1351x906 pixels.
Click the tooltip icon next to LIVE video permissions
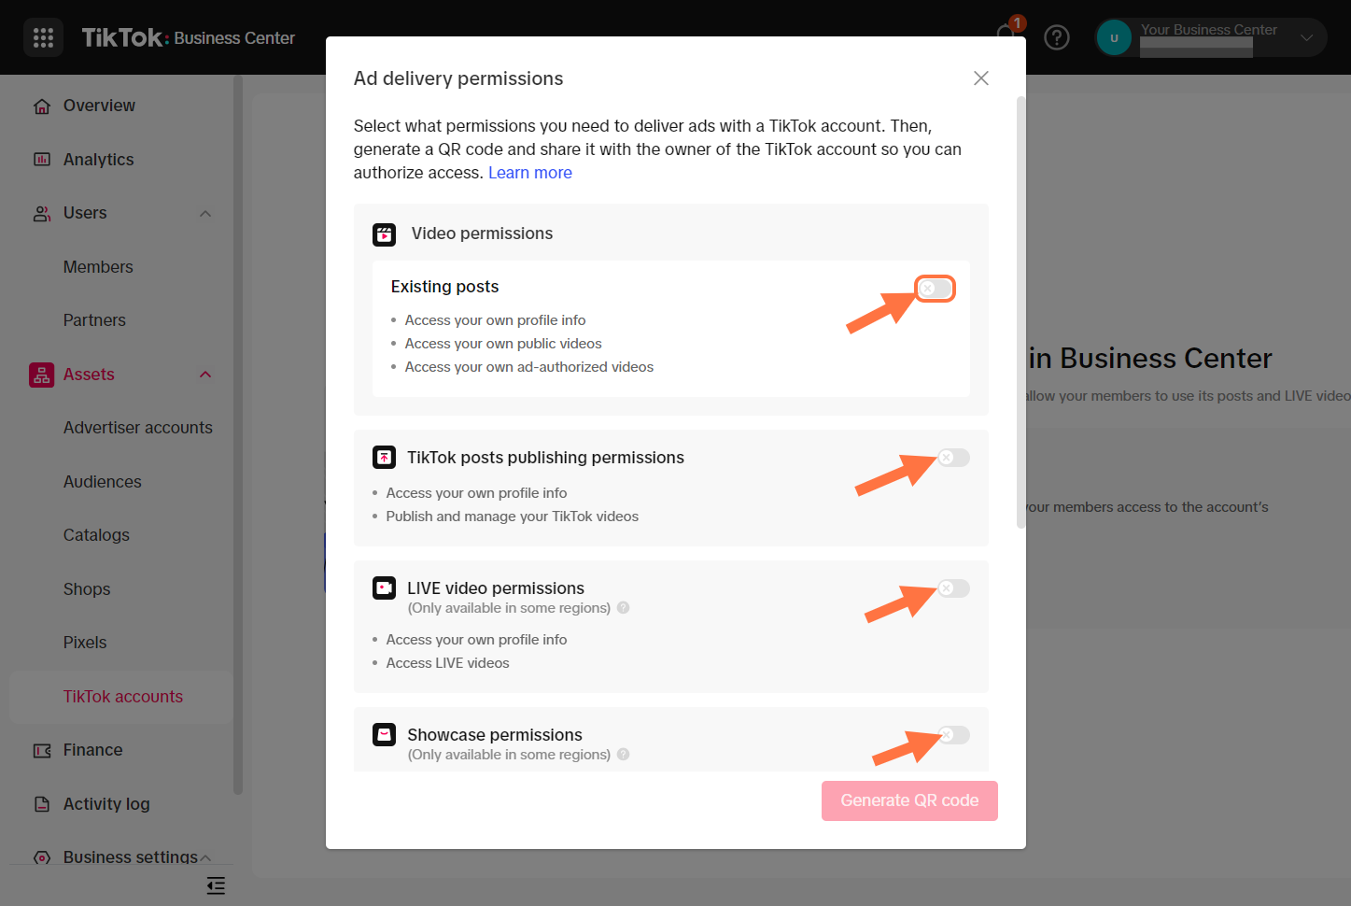622,607
